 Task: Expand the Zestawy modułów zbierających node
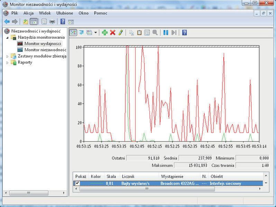(x=8, y=56)
